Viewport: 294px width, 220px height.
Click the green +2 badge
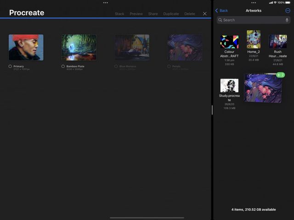281,75
